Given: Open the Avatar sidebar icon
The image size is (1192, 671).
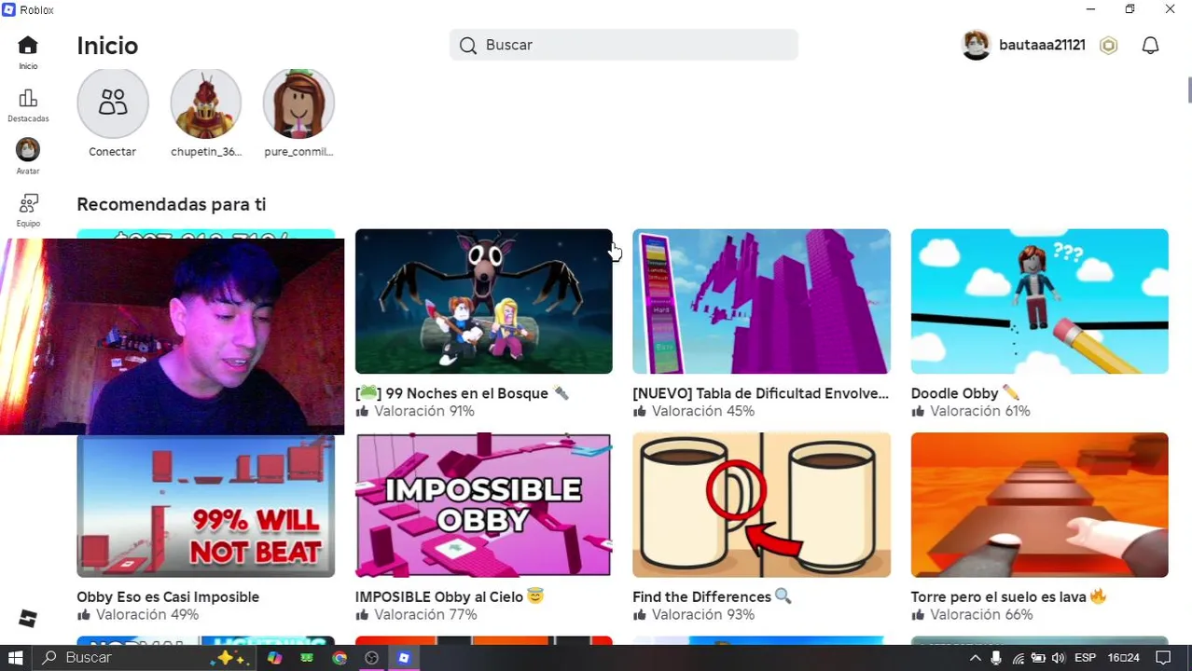Looking at the screenshot, I should pyautogui.click(x=28, y=149).
